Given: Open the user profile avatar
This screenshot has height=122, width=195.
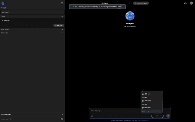Looking at the screenshot, I should (x=191, y=3).
